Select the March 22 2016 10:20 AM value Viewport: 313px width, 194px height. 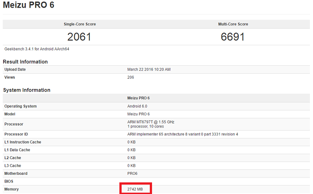[x=149, y=69]
